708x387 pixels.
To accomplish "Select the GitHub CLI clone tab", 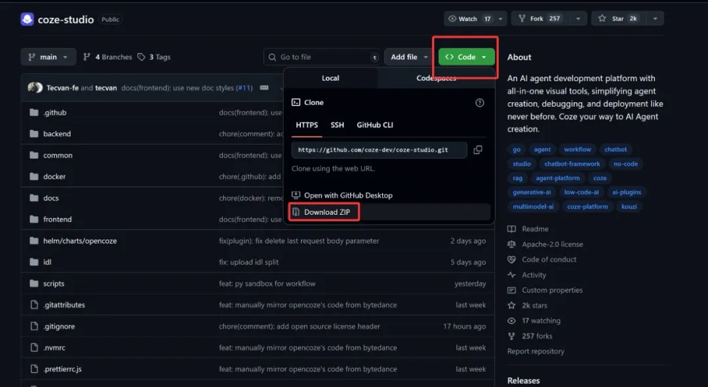I will (375, 125).
